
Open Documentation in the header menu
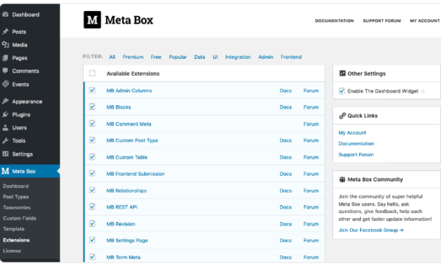(334, 21)
